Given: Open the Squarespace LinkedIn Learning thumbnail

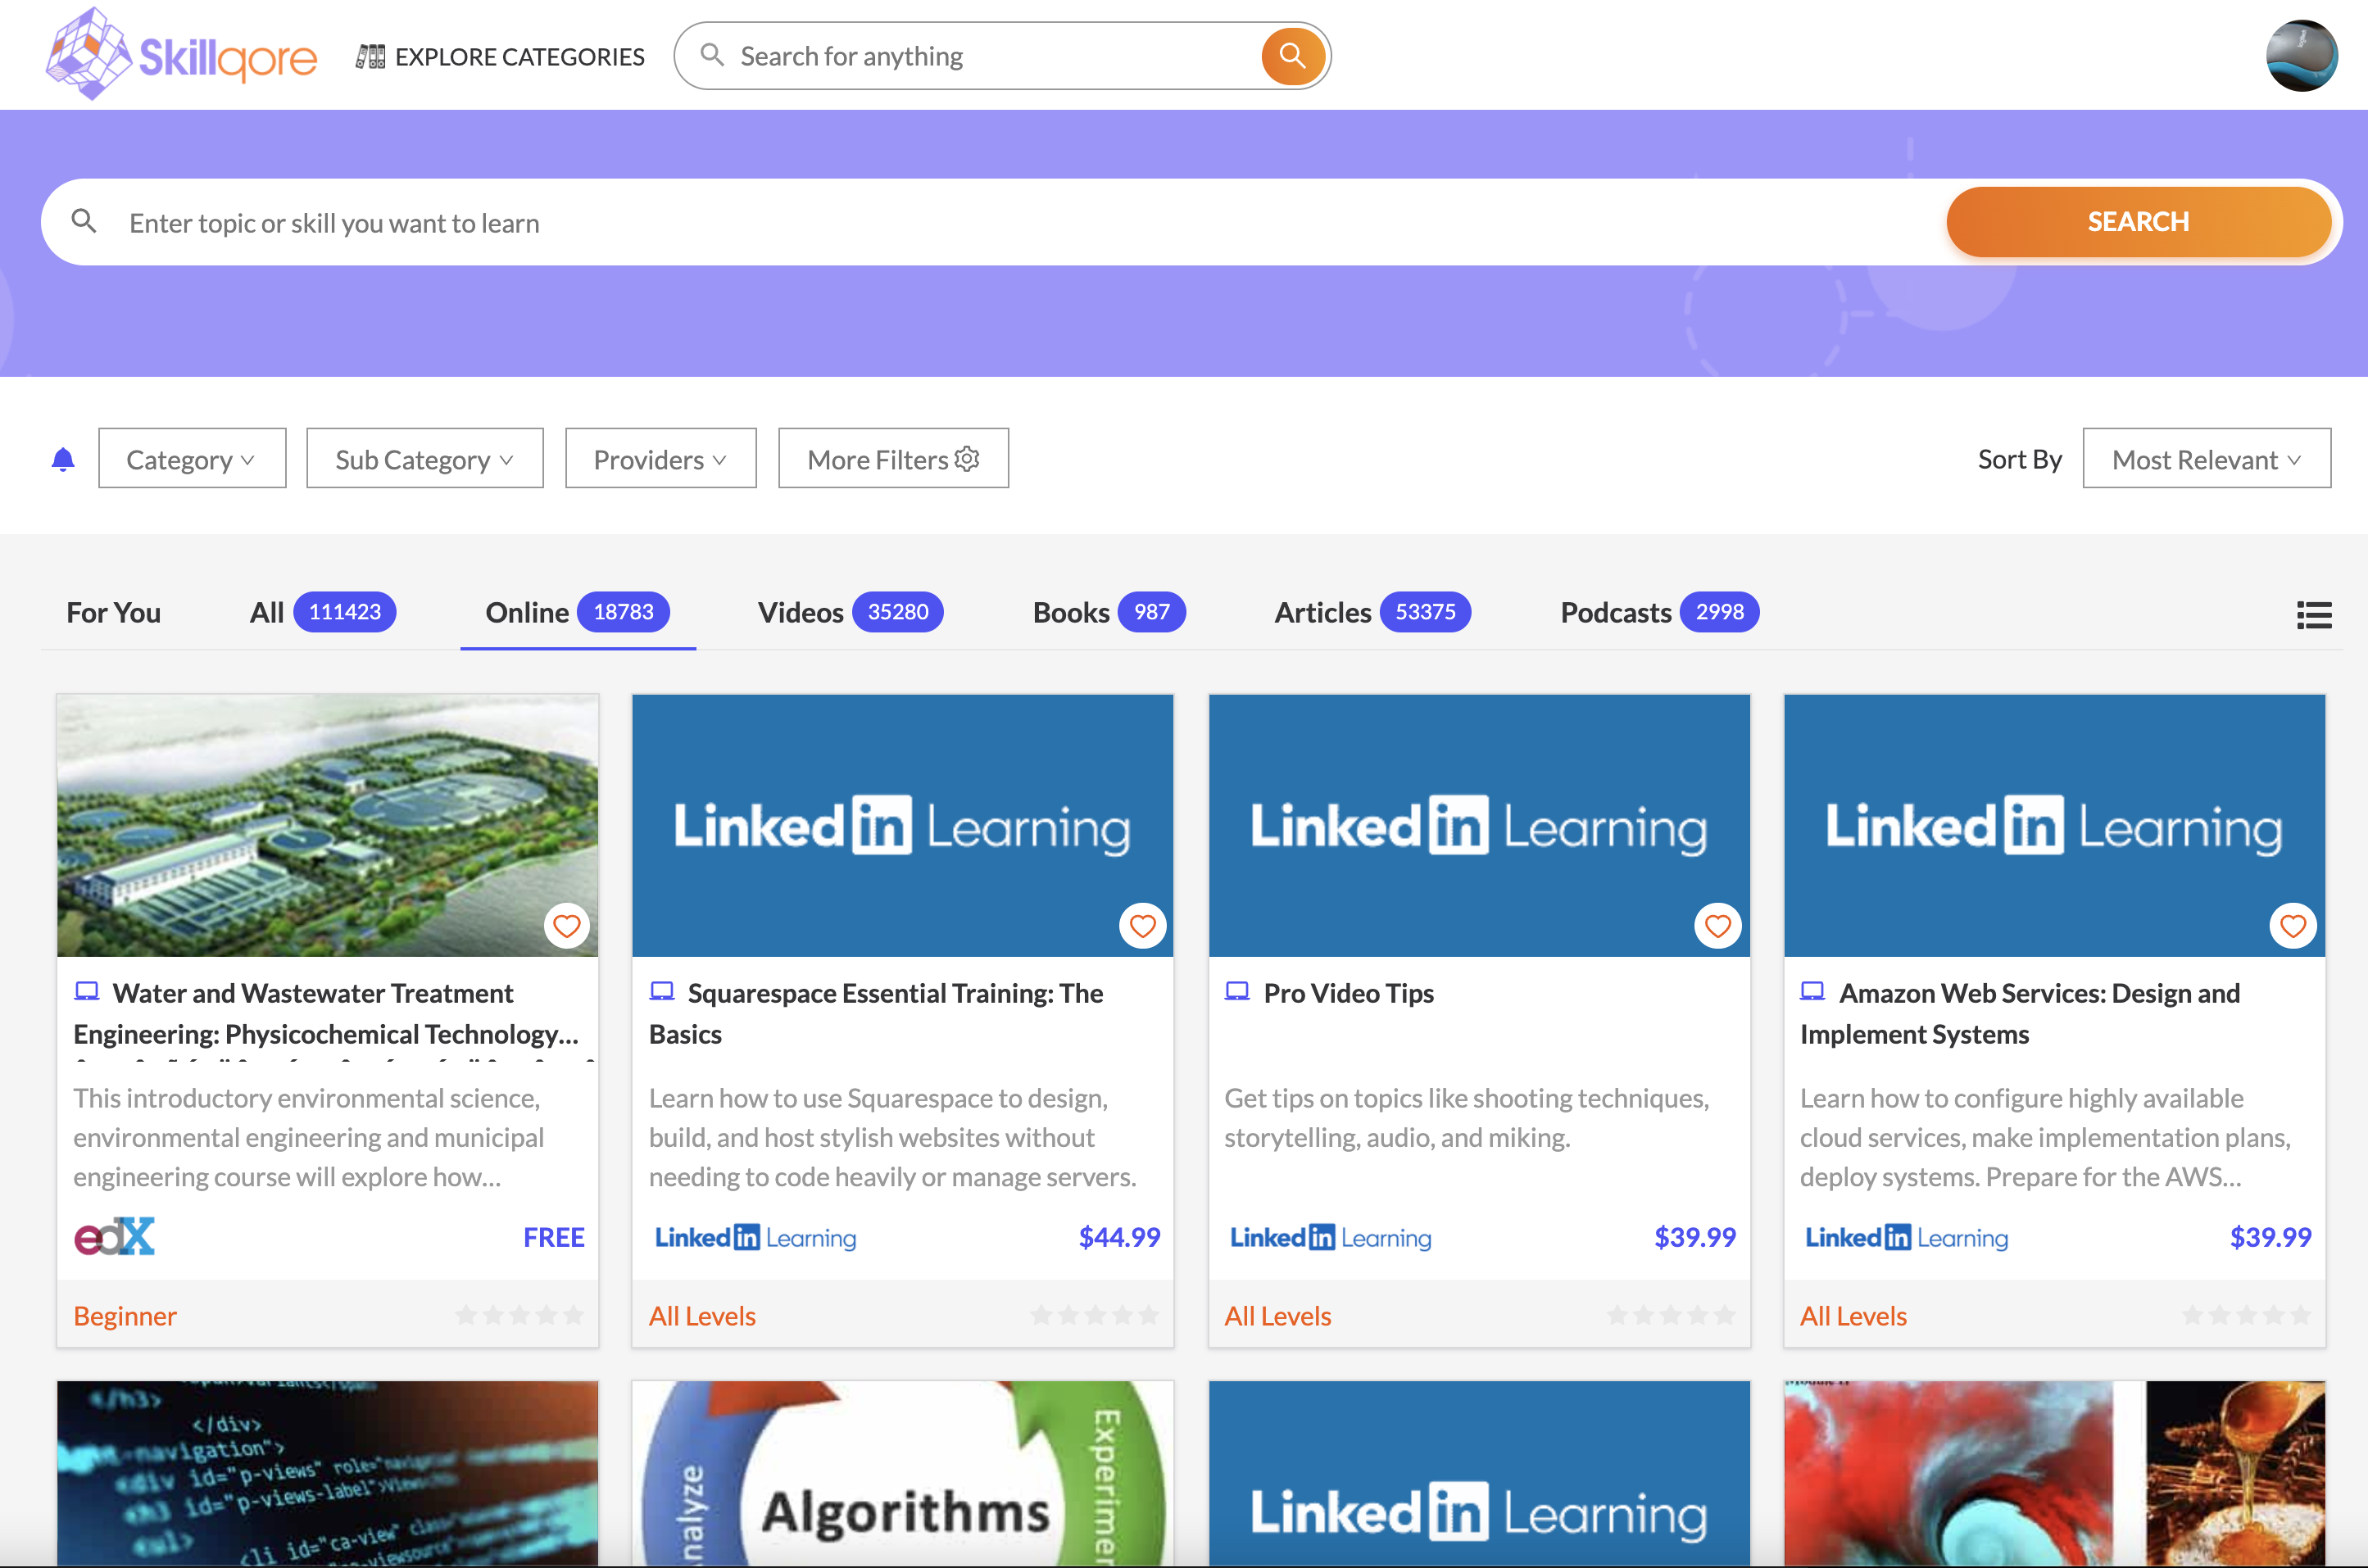Looking at the screenshot, I should coord(903,825).
